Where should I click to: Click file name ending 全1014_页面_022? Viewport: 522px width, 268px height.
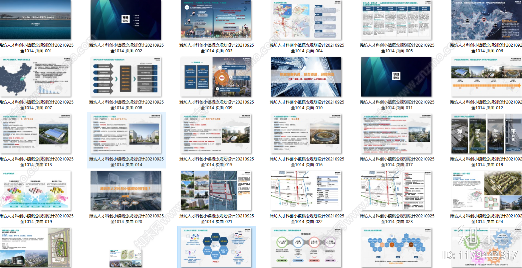(x=307, y=219)
